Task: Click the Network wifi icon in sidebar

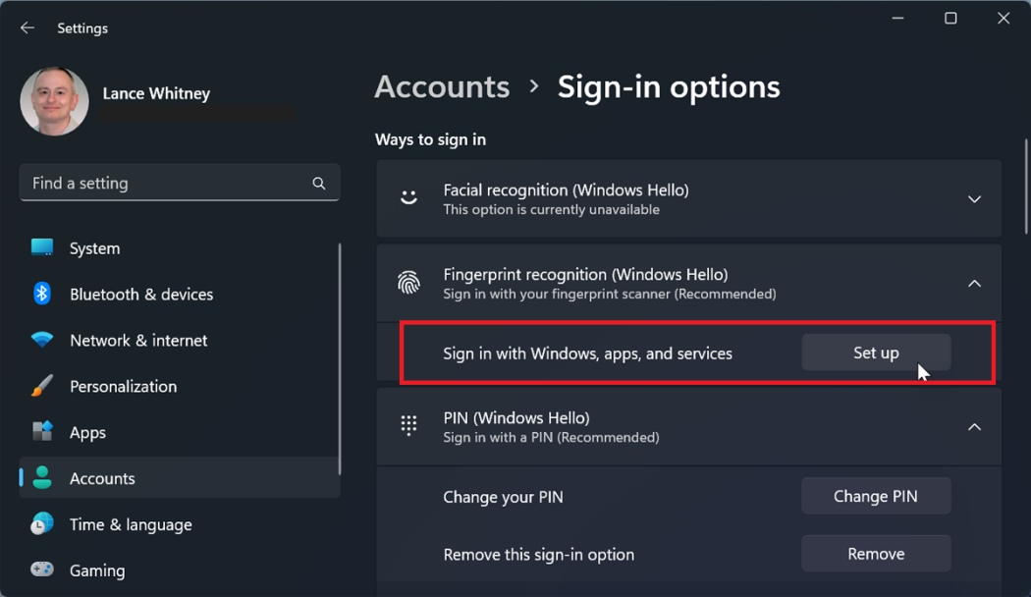Action: tap(42, 340)
